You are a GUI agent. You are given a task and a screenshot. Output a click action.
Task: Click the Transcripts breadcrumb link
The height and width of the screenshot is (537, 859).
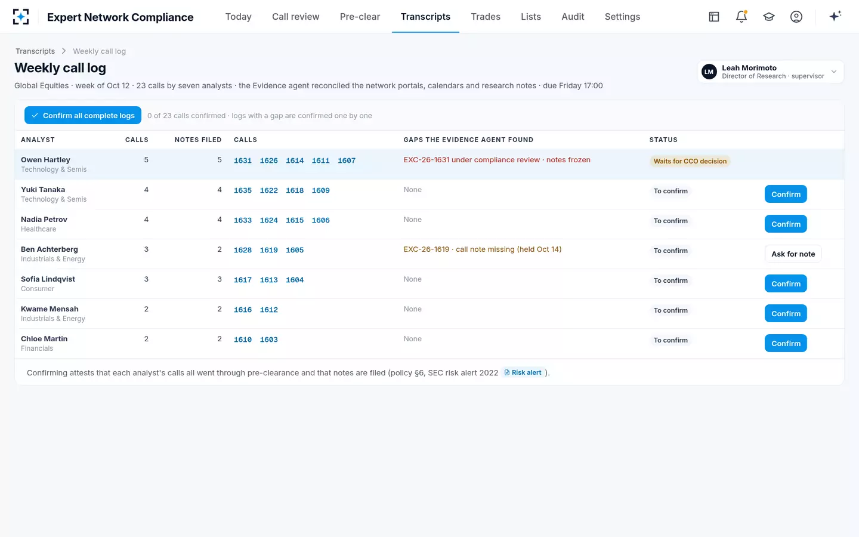[35, 51]
